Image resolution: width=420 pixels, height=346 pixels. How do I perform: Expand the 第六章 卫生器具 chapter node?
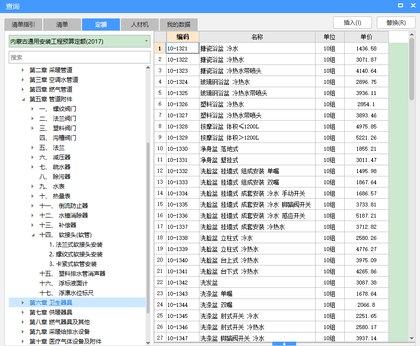pyautogui.click(x=23, y=303)
